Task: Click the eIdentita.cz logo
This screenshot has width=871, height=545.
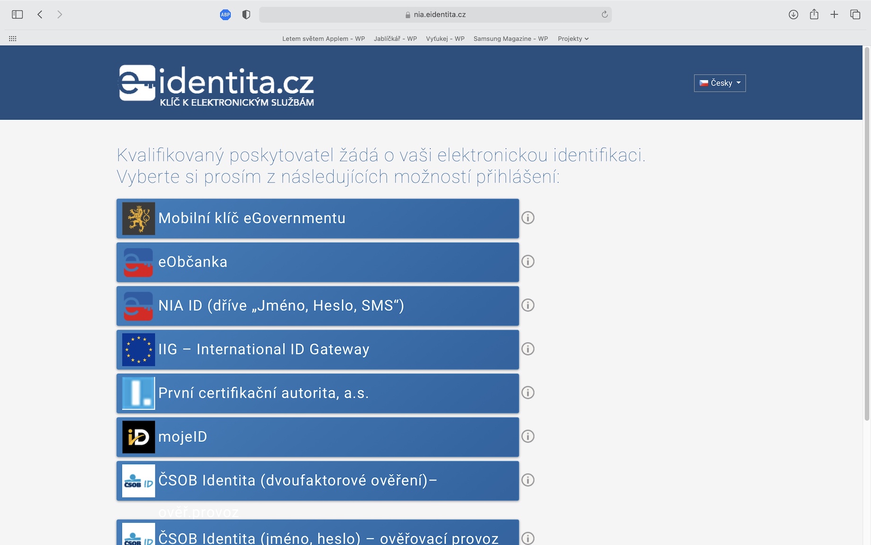Action: point(216,85)
